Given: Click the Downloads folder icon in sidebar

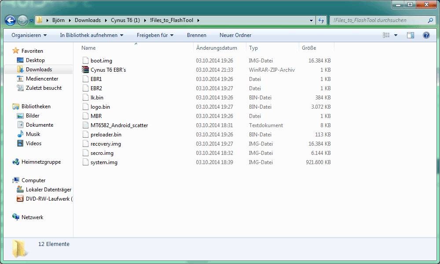Looking at the screenshot, I should click(20, 69).
